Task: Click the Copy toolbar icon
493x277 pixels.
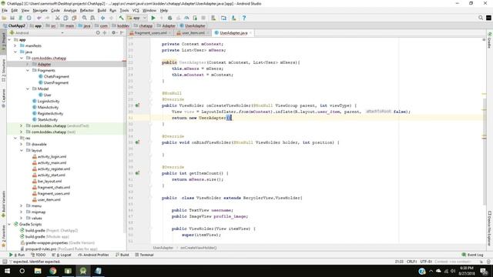Action: tap(65, 18)
